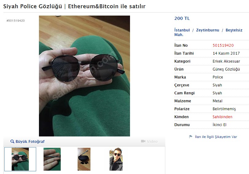Image resolution: width=249 pixels, height=174 pixels.
Task: Click the #501519420 label beside the photo
Action: click(x=16, y=20)
